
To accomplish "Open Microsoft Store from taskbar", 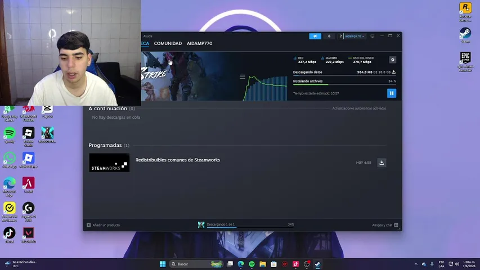I will point(273,264).
